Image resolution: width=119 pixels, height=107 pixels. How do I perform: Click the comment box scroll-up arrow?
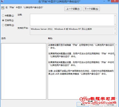click(115, 16)
